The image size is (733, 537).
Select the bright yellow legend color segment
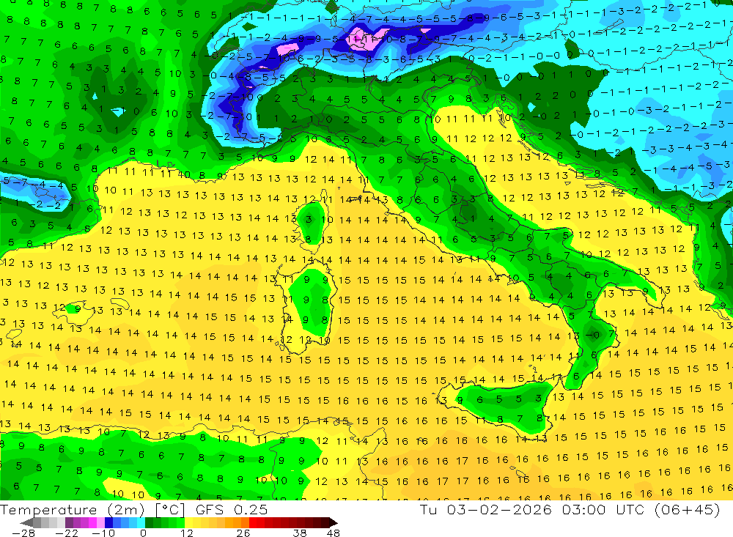pos(189,522)
